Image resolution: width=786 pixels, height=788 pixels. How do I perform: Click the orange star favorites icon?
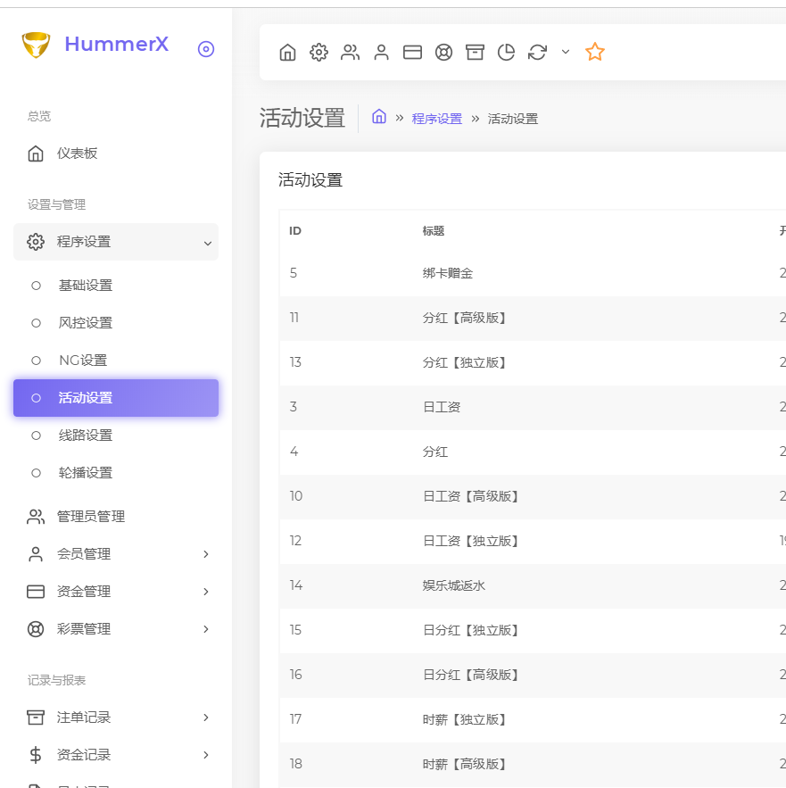click(594, 52)
